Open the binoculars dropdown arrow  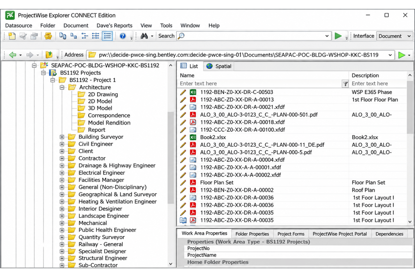[x=152, y=36]
